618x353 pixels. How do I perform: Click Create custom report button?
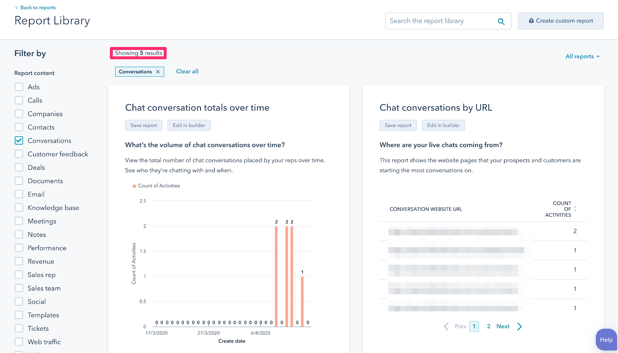click(x=560, y=21)
